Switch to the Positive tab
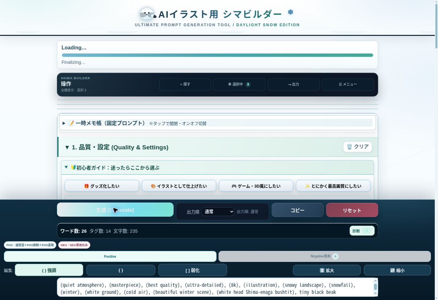This screenshot has width=438, height=300. coord(110,256)
